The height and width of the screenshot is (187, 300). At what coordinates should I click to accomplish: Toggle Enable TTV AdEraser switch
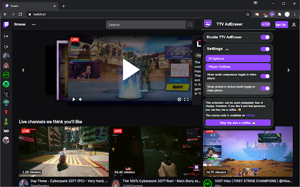[265, 37]
